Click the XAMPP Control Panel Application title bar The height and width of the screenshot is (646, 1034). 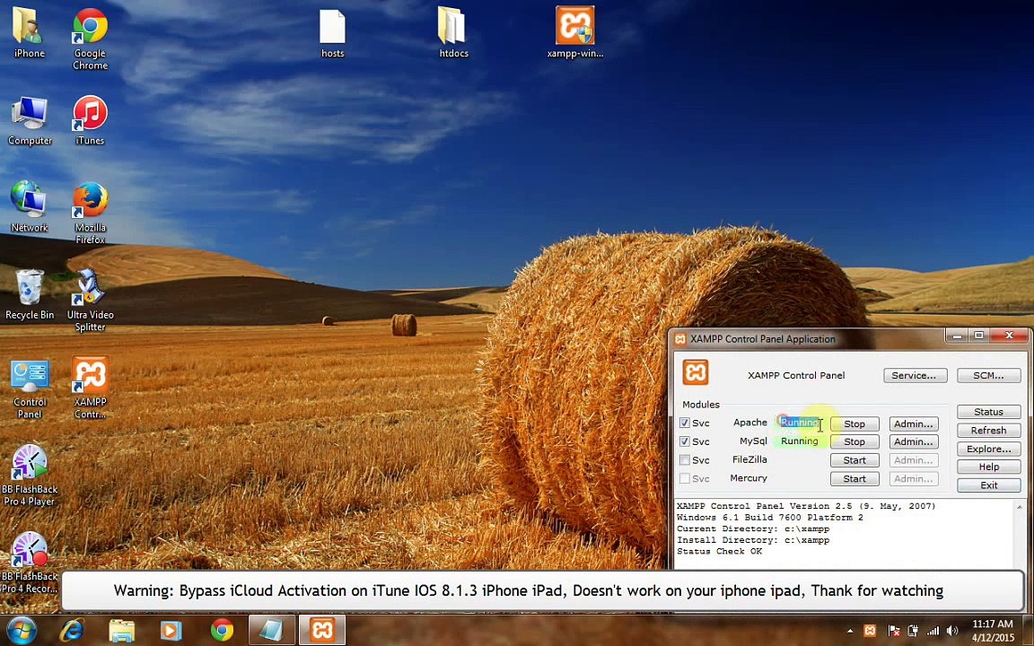pos(808,339)
